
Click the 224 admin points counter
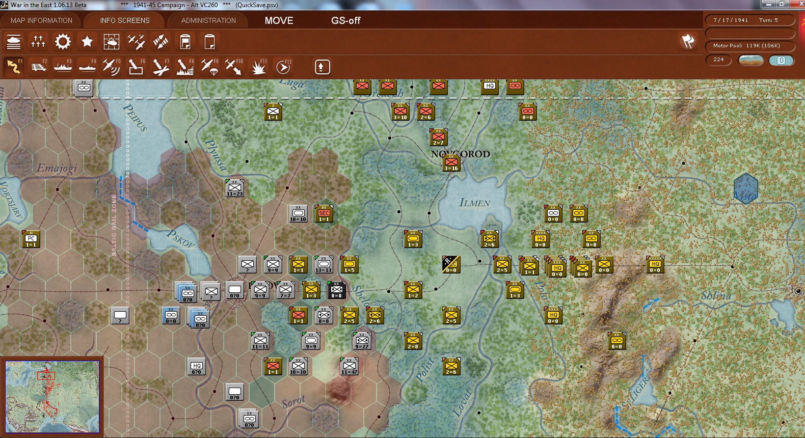click(718, 60)
